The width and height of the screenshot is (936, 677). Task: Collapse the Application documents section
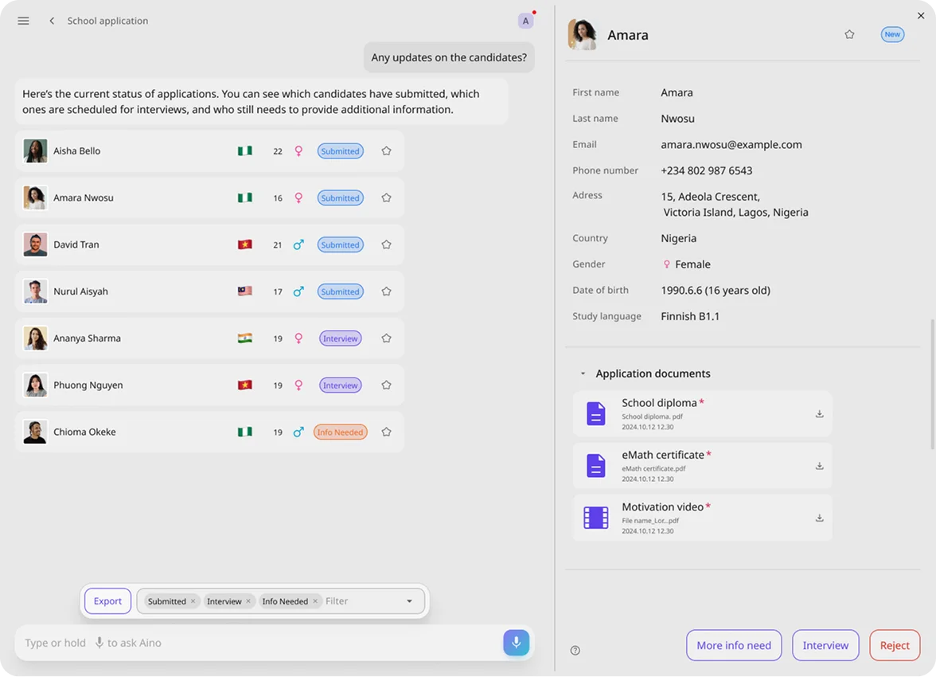583,374
